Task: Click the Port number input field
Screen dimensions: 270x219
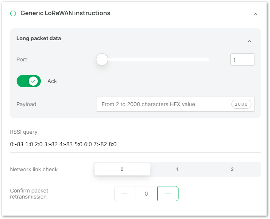Action: 242,59
